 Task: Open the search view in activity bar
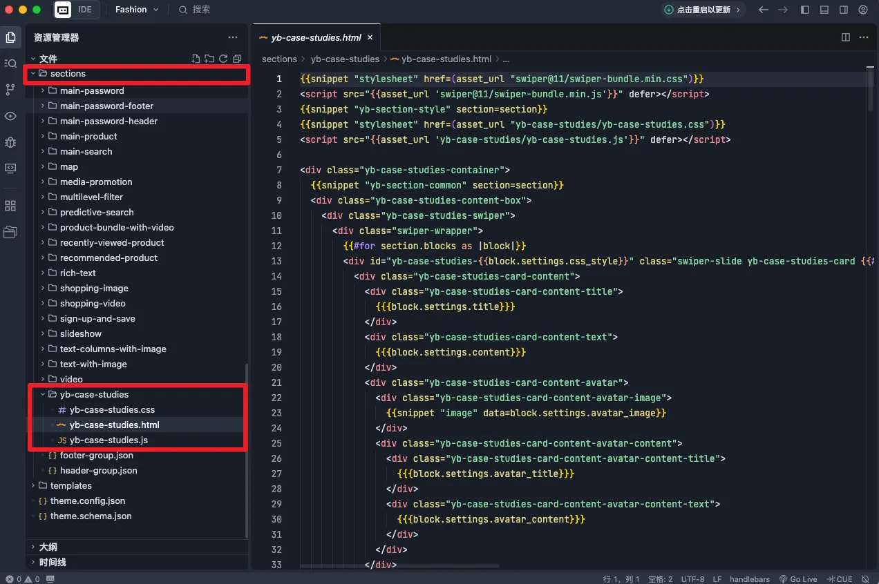coord(10,64)
